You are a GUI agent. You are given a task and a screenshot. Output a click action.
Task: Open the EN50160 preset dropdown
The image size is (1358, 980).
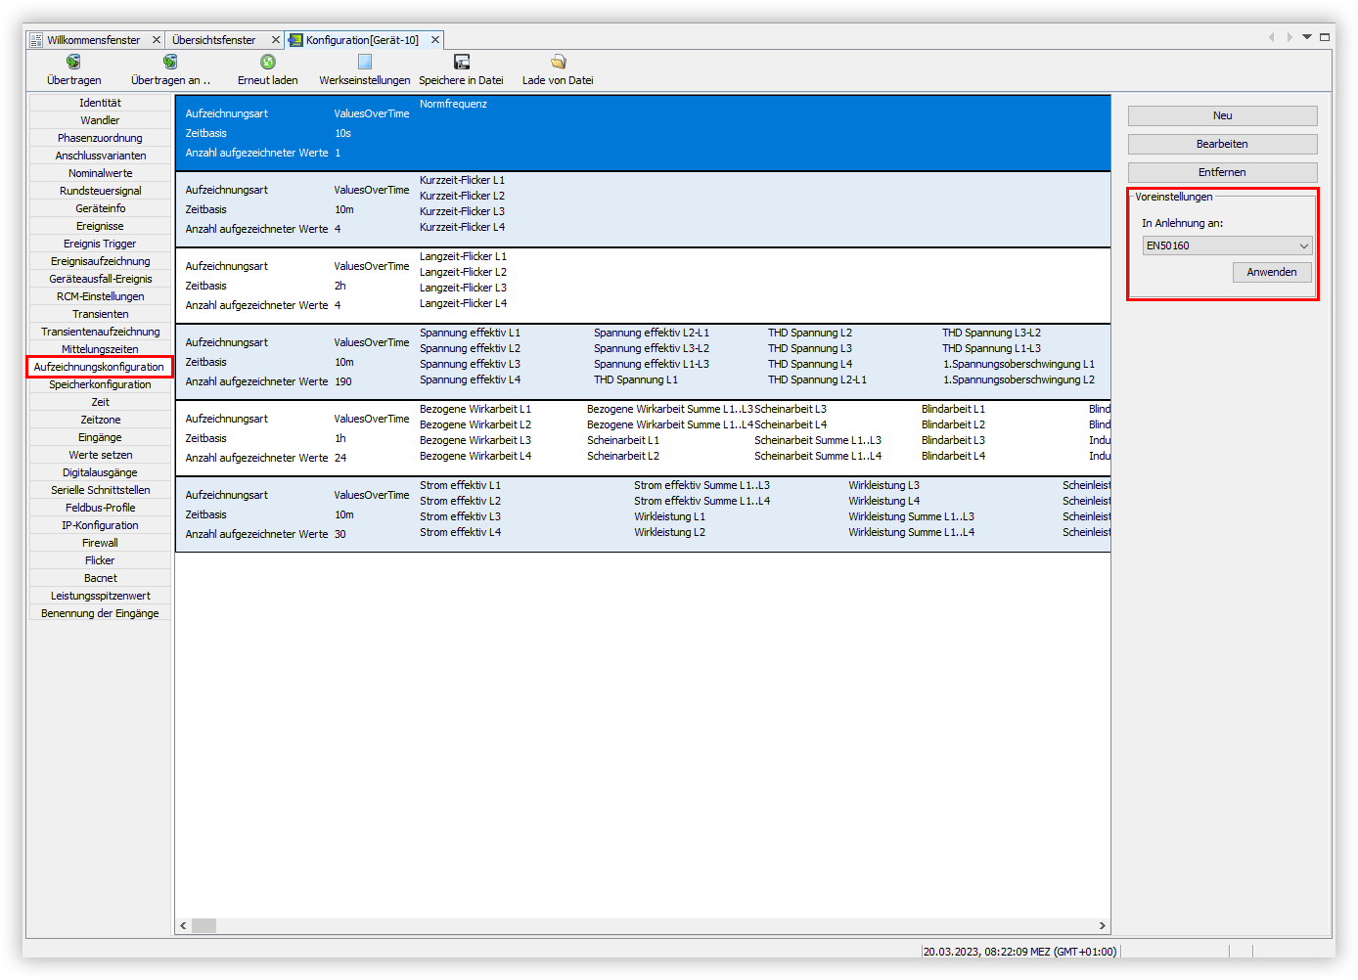point(1227,246)
